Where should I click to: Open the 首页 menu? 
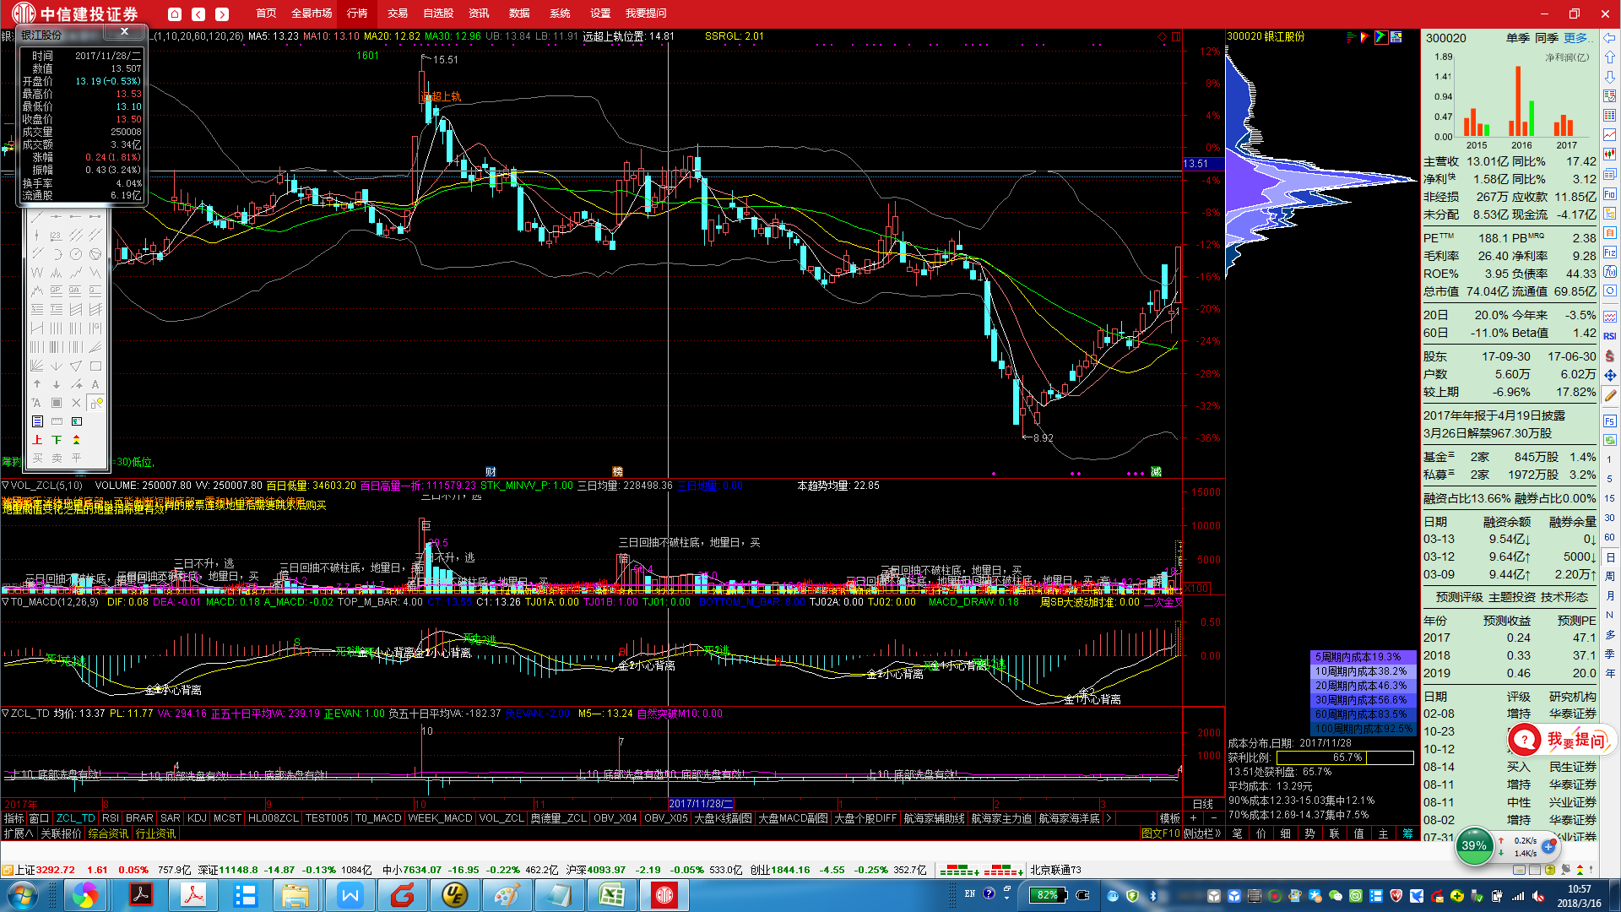266,14
